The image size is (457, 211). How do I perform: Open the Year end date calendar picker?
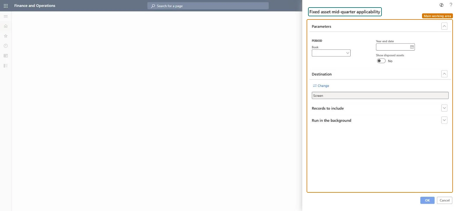tap(412, 47)
